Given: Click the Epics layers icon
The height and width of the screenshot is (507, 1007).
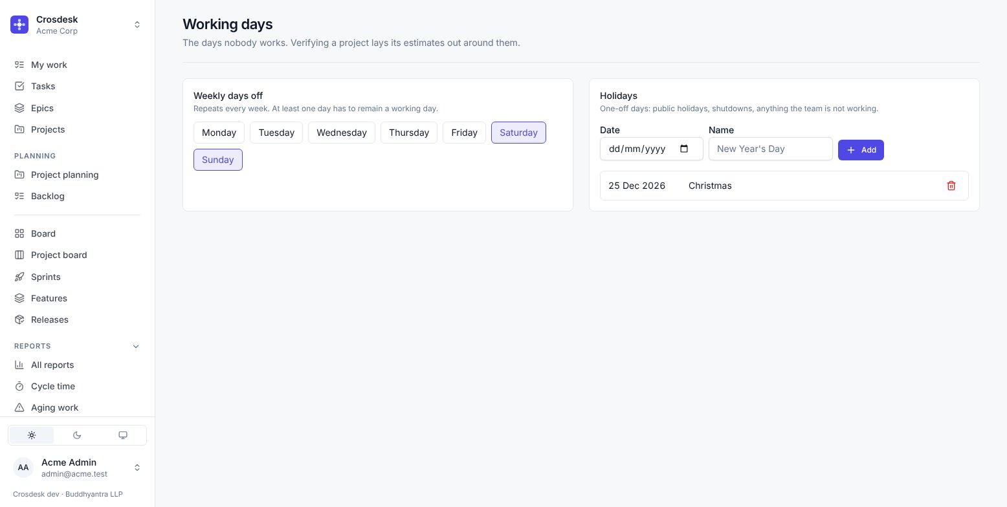Looking at the screenshot, I should click(19, 108).
